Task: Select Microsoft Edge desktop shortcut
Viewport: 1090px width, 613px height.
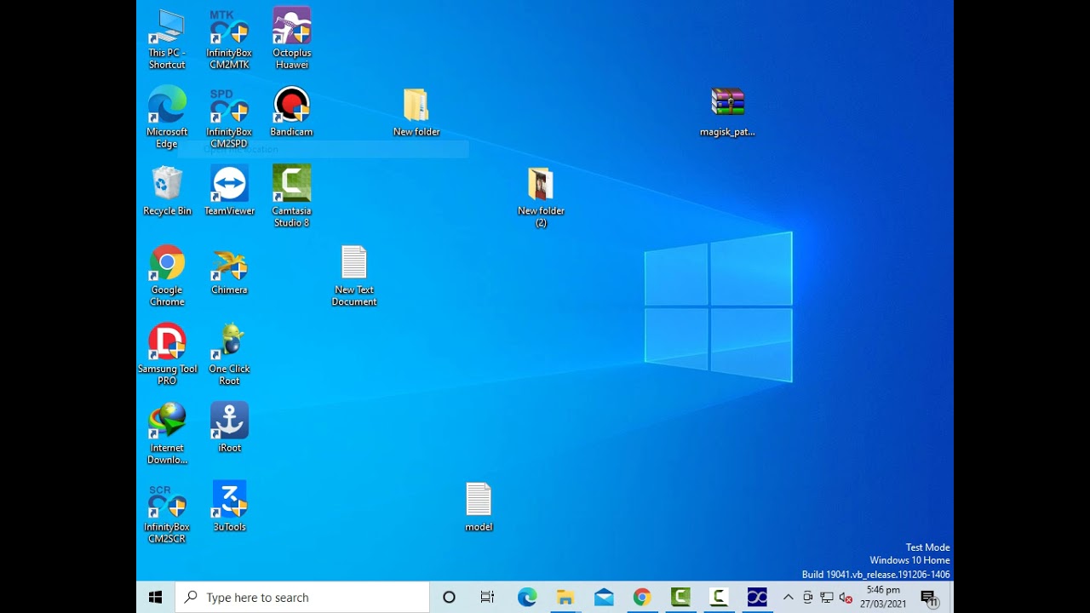Action: [x=167, y=117]
